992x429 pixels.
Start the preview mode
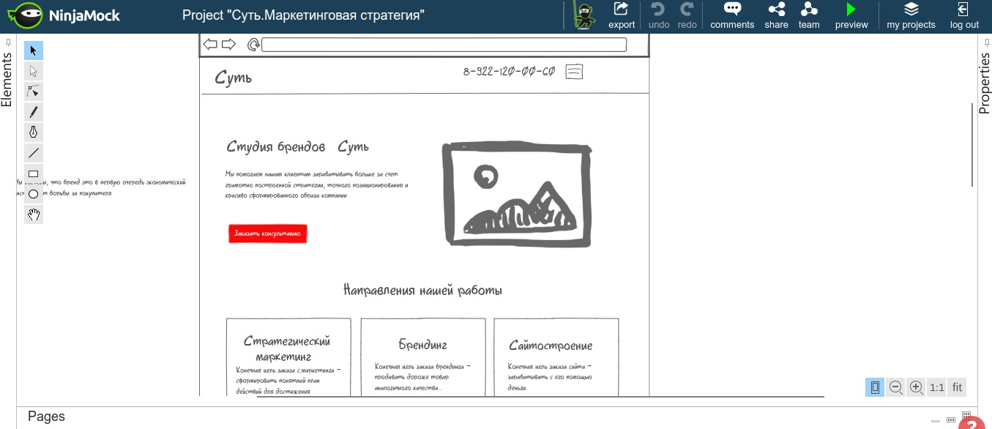851,15
